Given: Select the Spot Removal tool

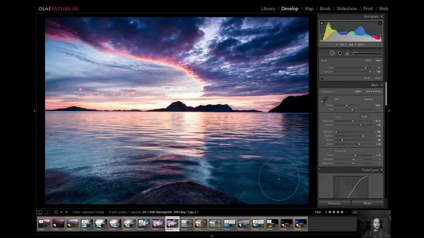Looking at the screenshot, I should [x=332, y=53].
